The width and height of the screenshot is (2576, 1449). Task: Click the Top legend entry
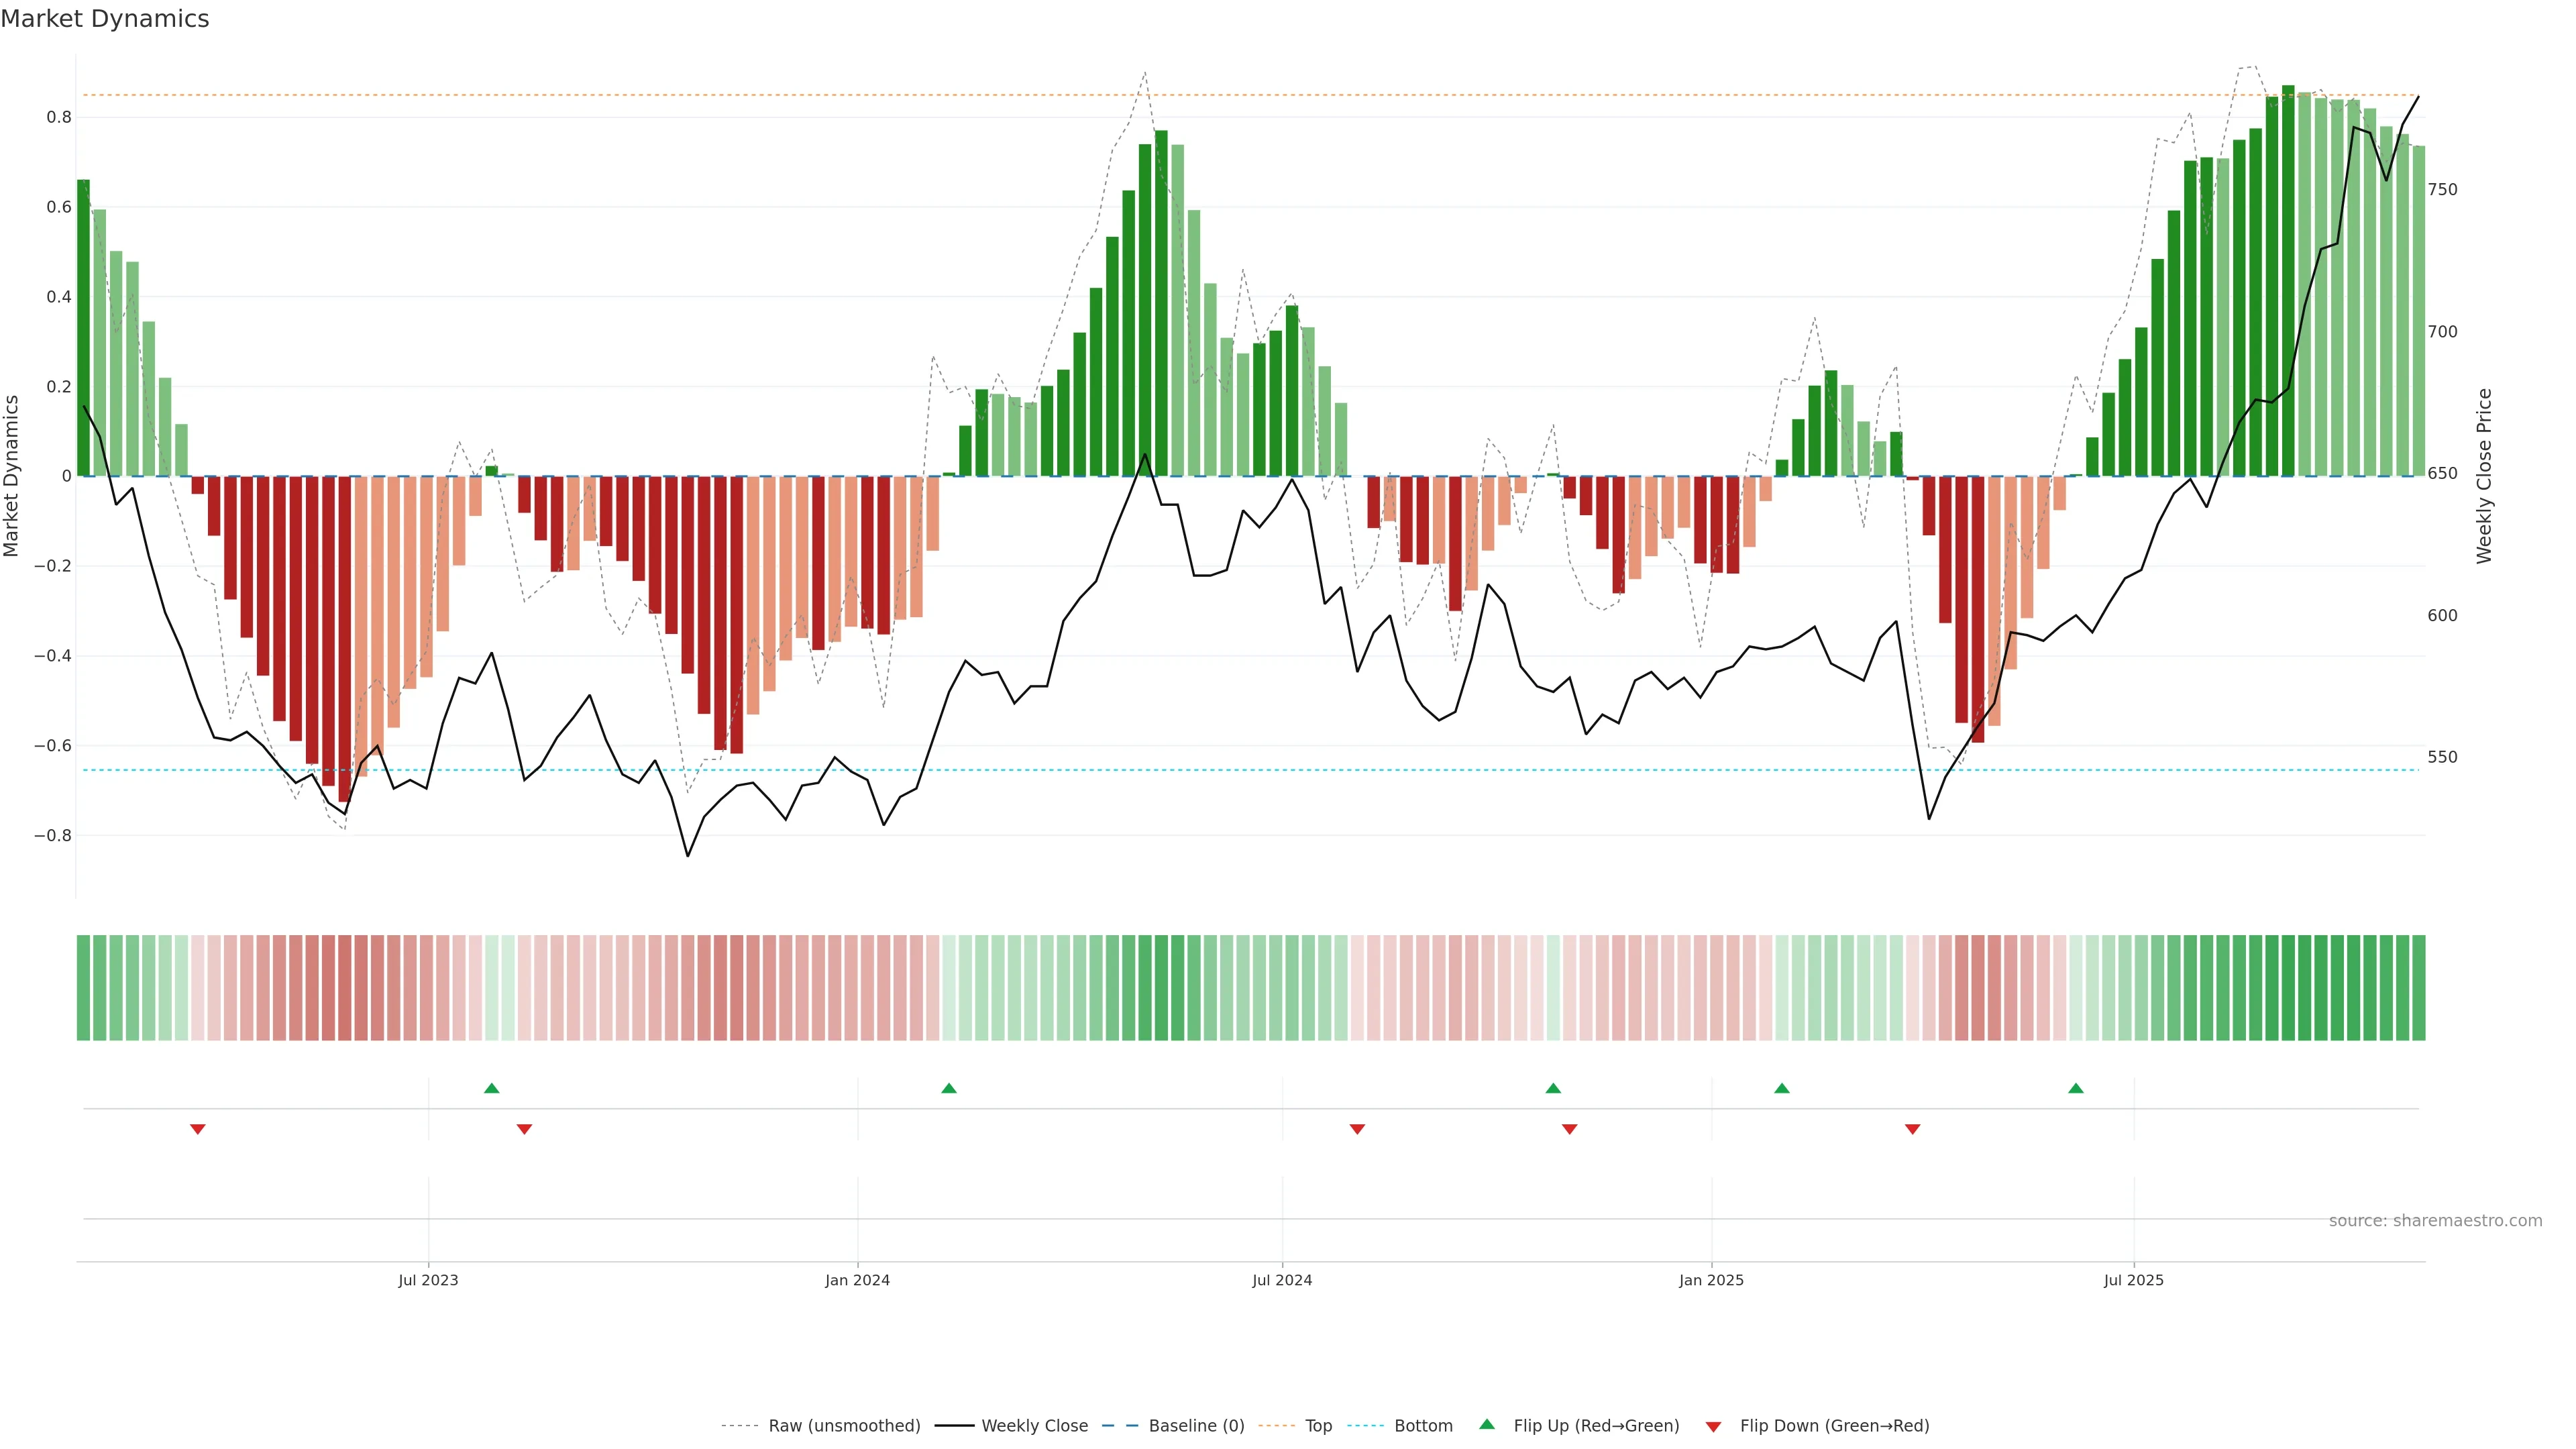point(1318,1426)
